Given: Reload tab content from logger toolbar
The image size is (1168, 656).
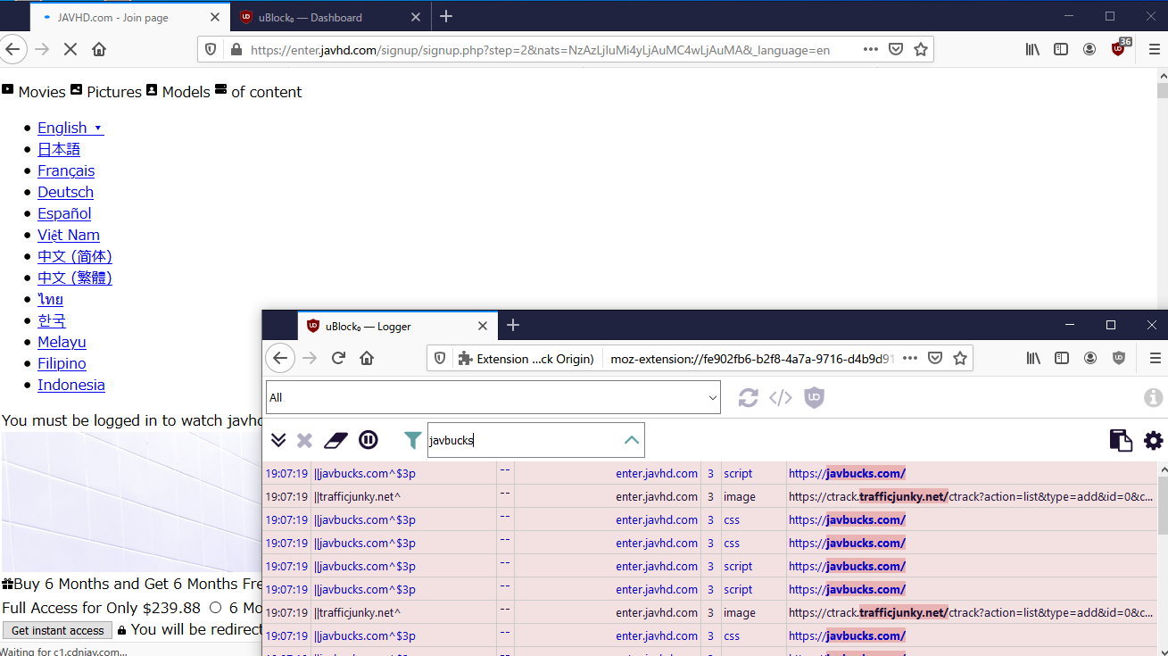Looking at the screenshot, I should coord(748,397).
